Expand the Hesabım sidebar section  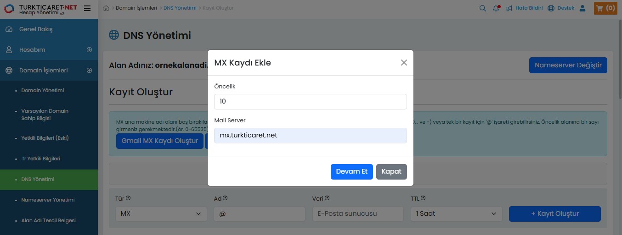[90, 50]
